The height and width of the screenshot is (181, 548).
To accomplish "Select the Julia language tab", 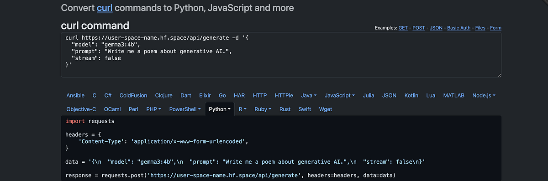I will (x=369, y=95).
